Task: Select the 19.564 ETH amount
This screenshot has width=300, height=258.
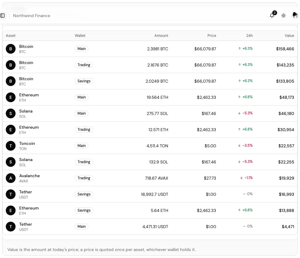Action: point(157,97)
